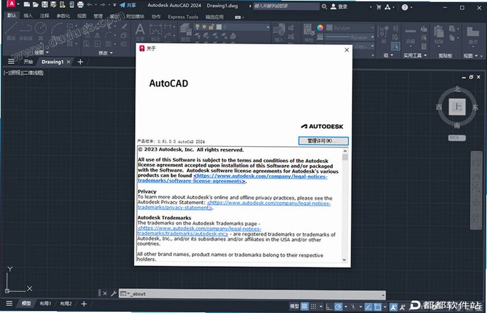Screen dimensions: 487x313
Task: Select the Circle tool
Action: click(x=41, y=30)
